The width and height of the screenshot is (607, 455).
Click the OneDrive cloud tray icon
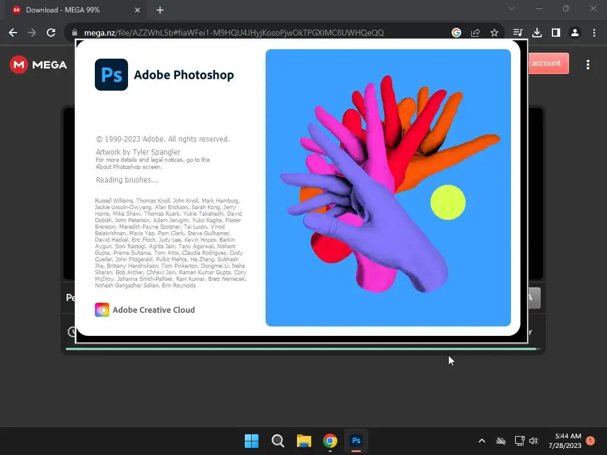[501, 441]
